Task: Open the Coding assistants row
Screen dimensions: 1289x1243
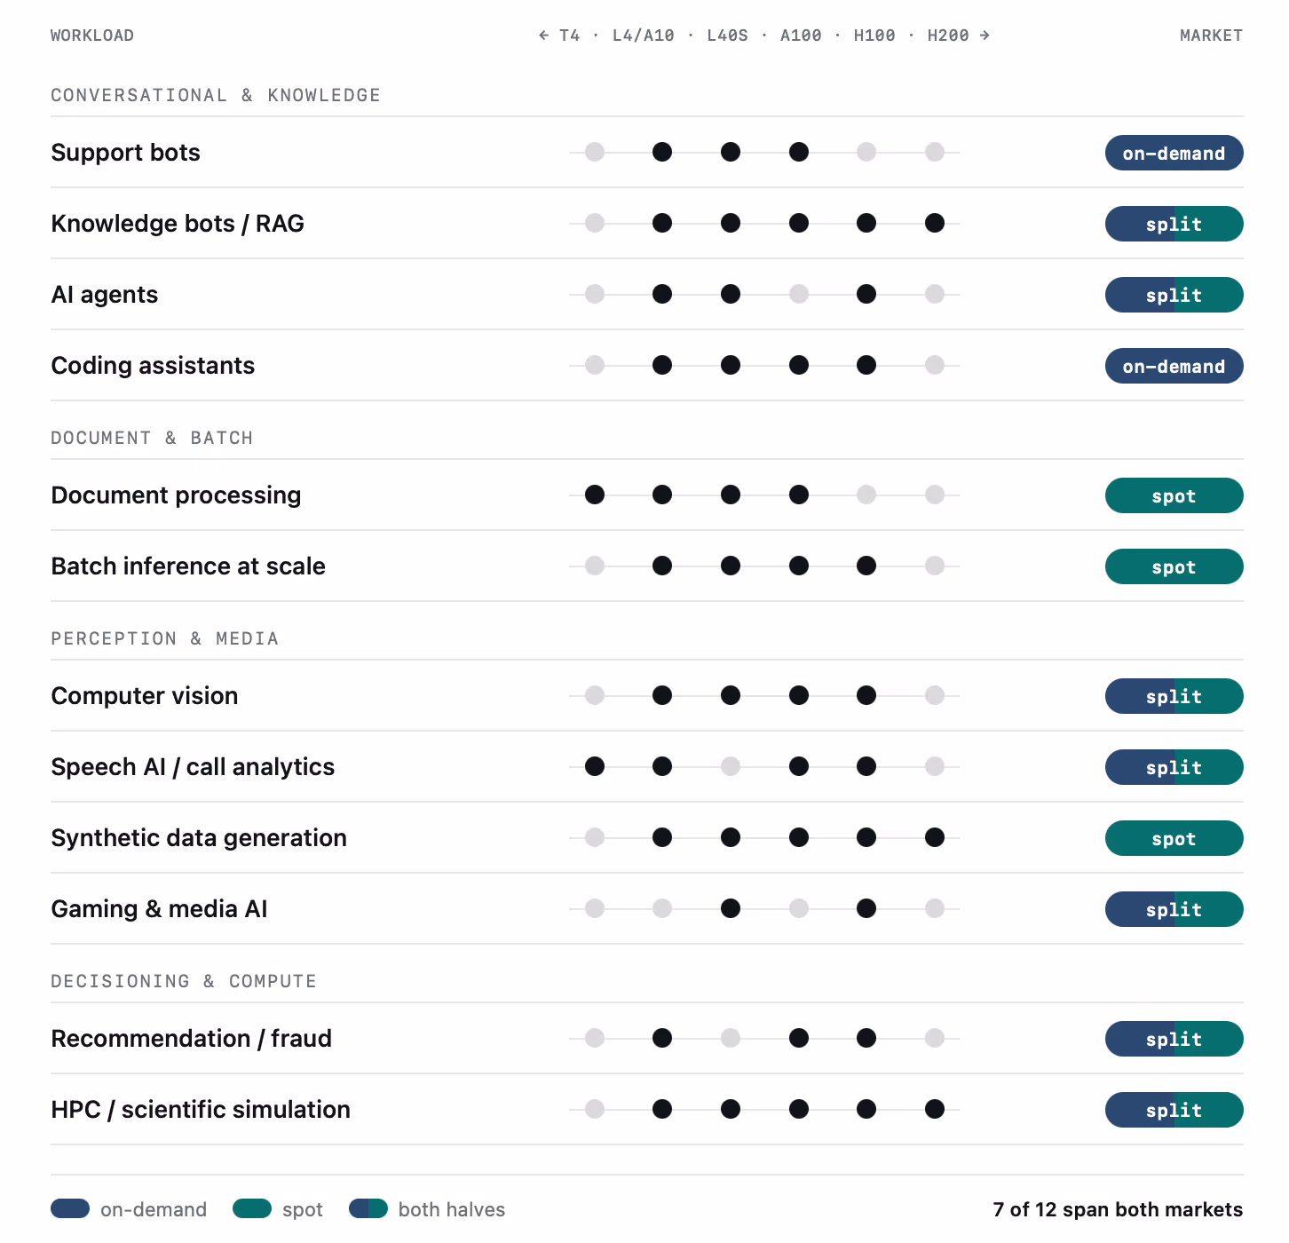Action: point(646,365)
